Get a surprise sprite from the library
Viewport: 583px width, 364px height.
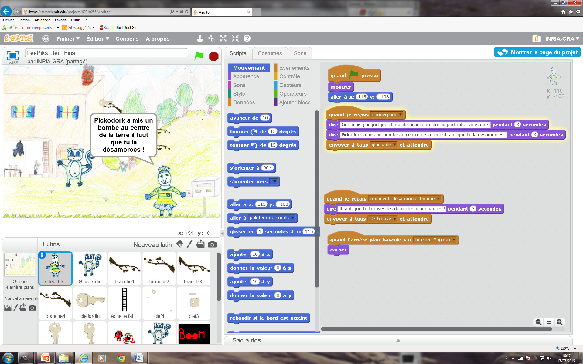click(180, 244)
